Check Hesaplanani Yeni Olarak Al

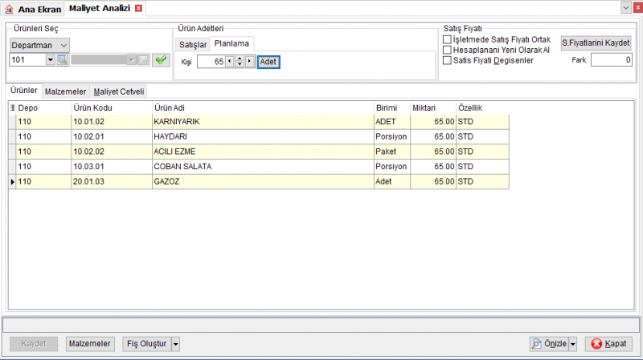(447, 50)
